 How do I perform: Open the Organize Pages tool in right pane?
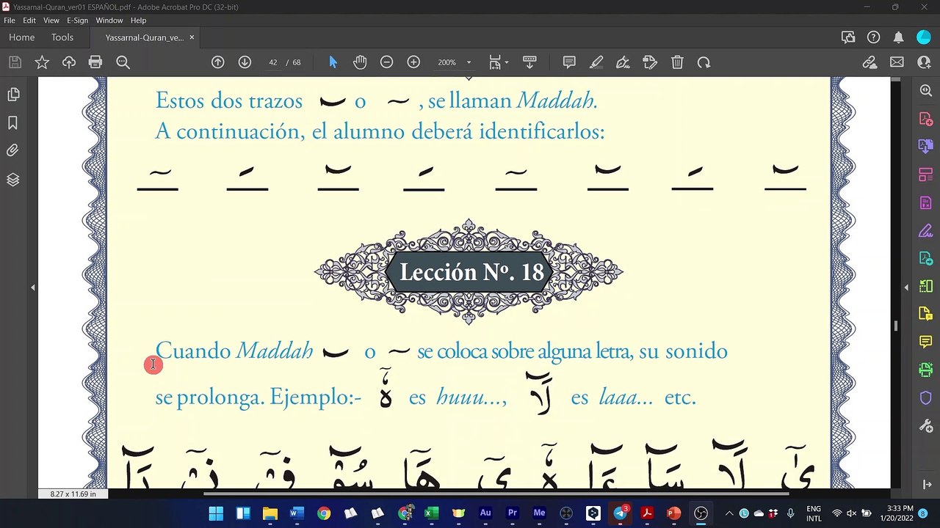pos(925,175)
